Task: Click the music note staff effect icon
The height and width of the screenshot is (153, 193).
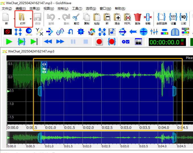Action: 112,32
